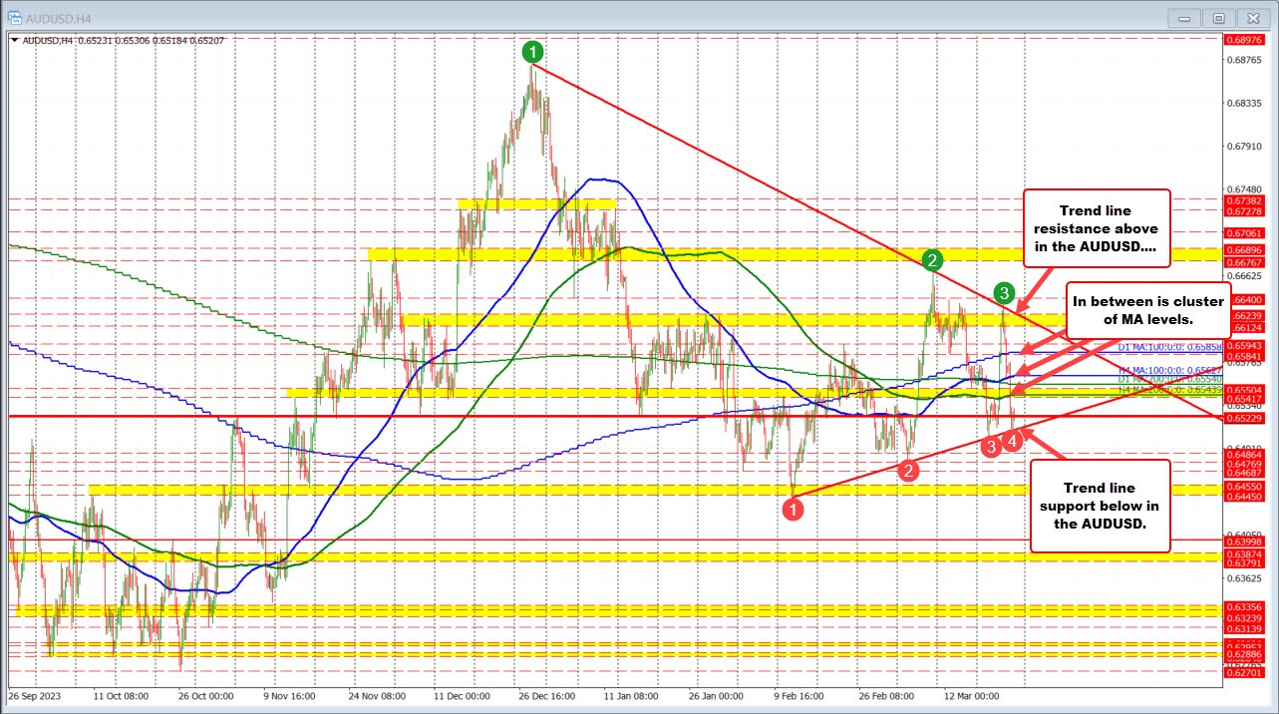Viewport: 1279px width, 714px height.
Task: Click the H4 MA:200 value label
Action: 1169,389
